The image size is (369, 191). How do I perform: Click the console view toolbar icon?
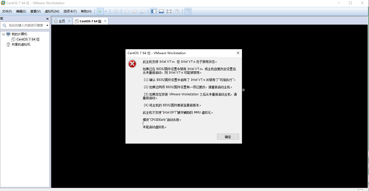tap(188, 11)
